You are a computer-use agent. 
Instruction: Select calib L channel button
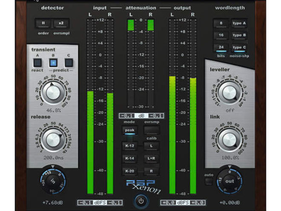[152, 146]
